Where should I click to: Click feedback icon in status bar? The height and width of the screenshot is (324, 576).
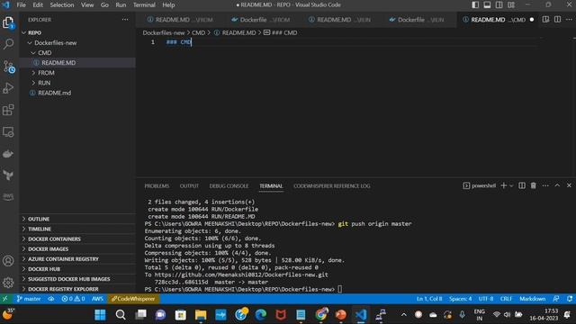coord(556,299)
